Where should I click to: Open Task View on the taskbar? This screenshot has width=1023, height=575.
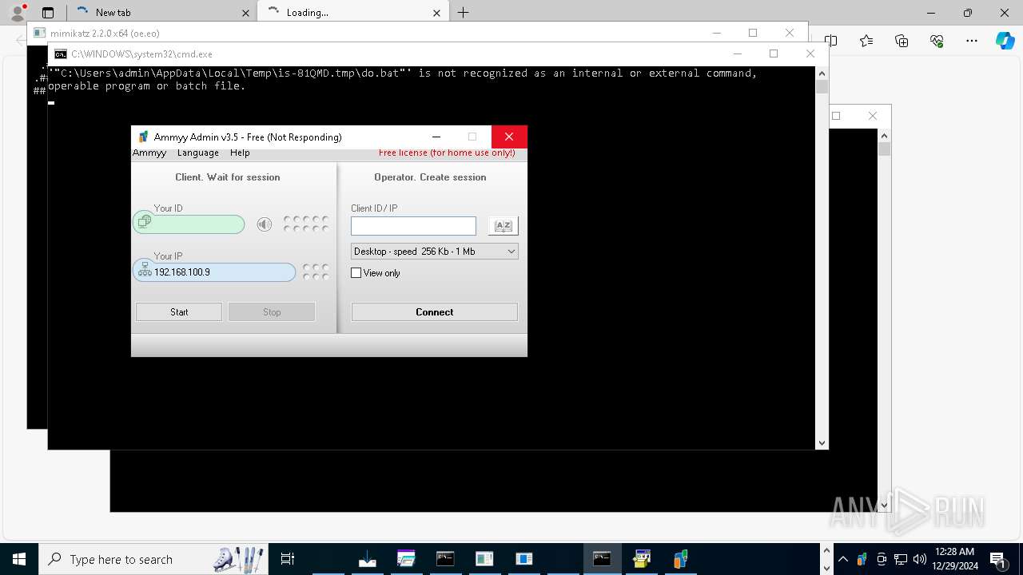click(x=288, y=559)
